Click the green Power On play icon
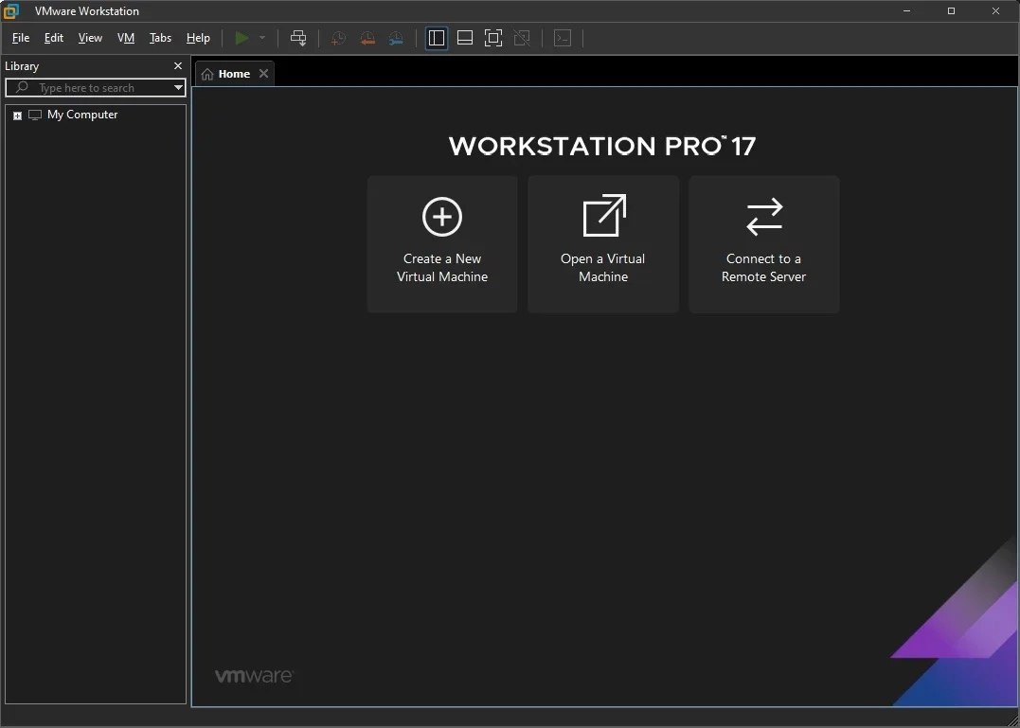Screen dimensions: 1020x728 [242, 39]
